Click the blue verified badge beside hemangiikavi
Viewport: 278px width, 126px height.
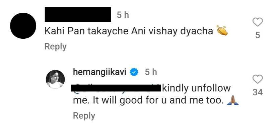point(134,72)
